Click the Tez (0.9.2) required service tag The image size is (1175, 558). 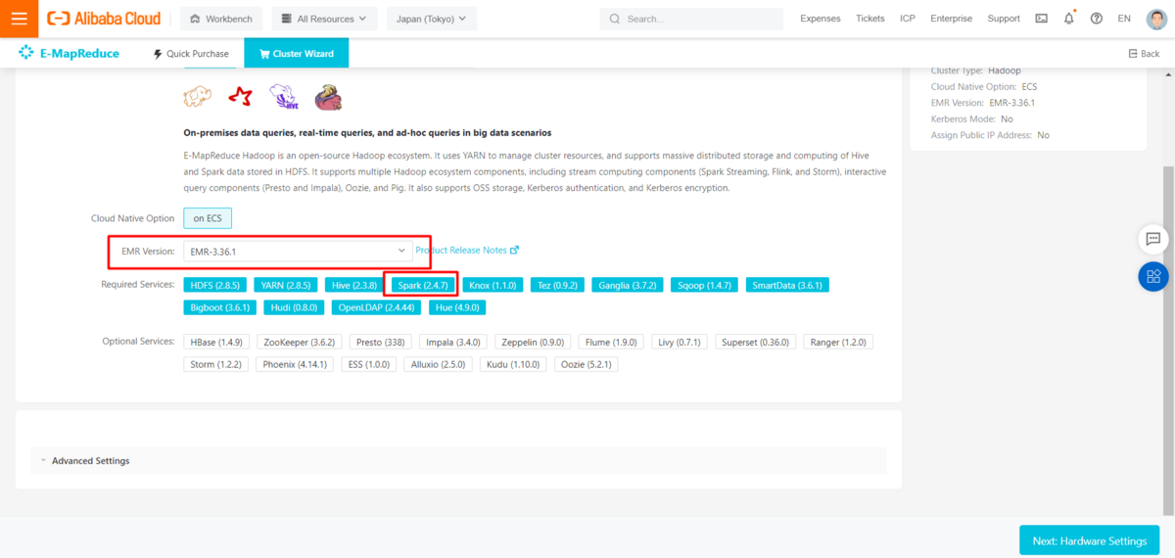(x=558, y=285)
